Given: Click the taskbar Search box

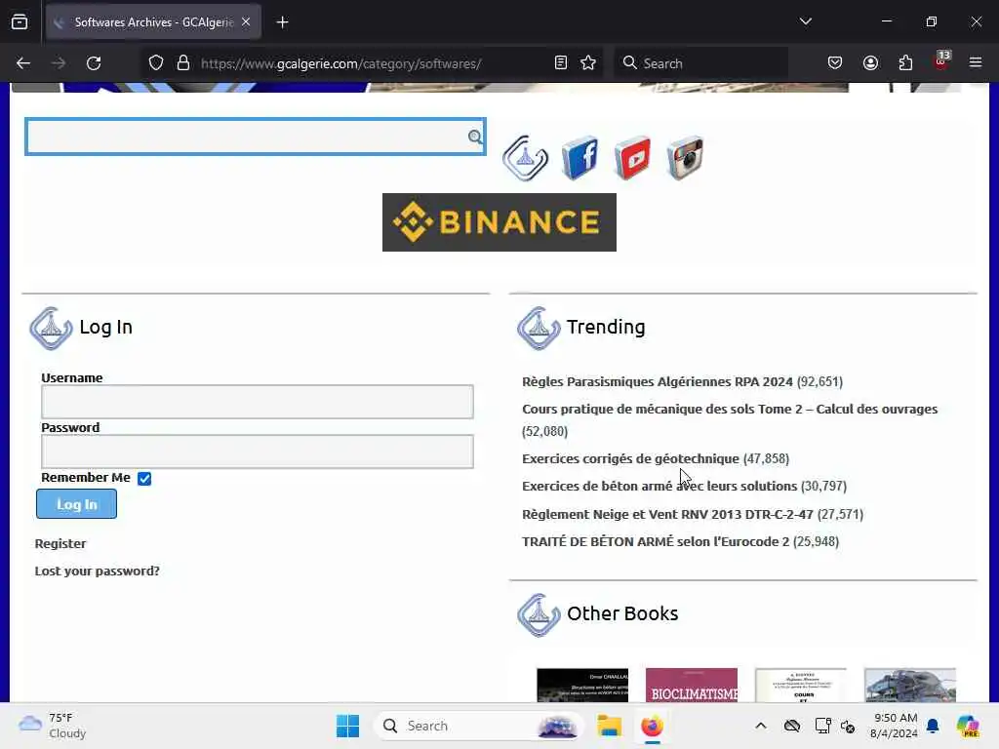Looking at the screenshot, I should (x=478, y=726).
